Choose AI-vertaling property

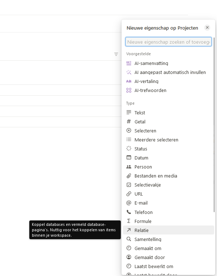pos(169,81)
